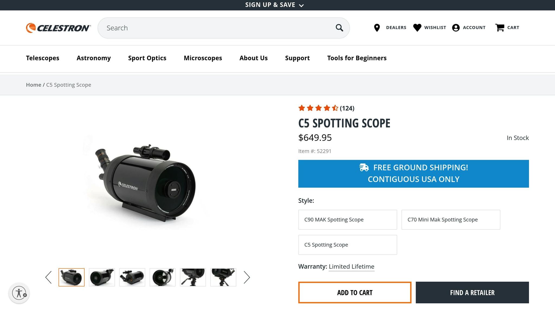Select the C90 MAK Spotting Scope style
This screenshot has height=312, width=555.
point(347,220)
